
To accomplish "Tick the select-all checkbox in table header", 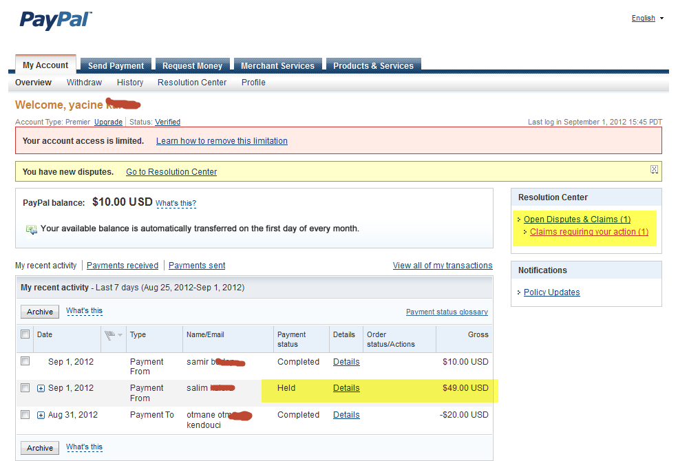I will coord(25,334).
